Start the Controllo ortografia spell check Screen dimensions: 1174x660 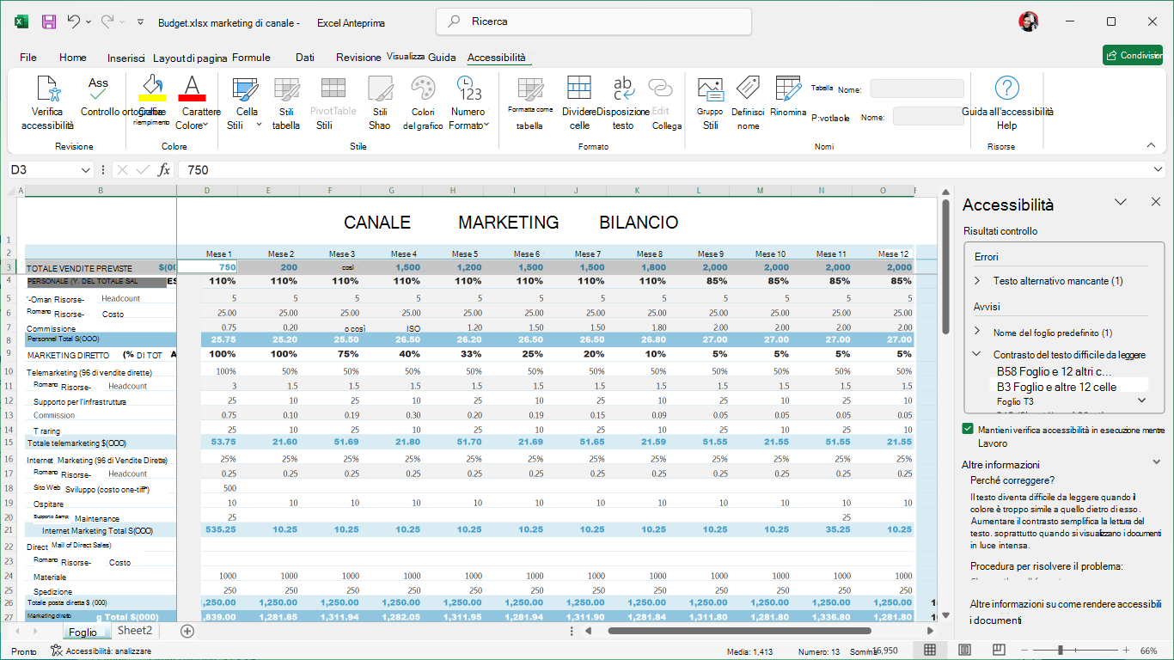click(x=99, y=96)
